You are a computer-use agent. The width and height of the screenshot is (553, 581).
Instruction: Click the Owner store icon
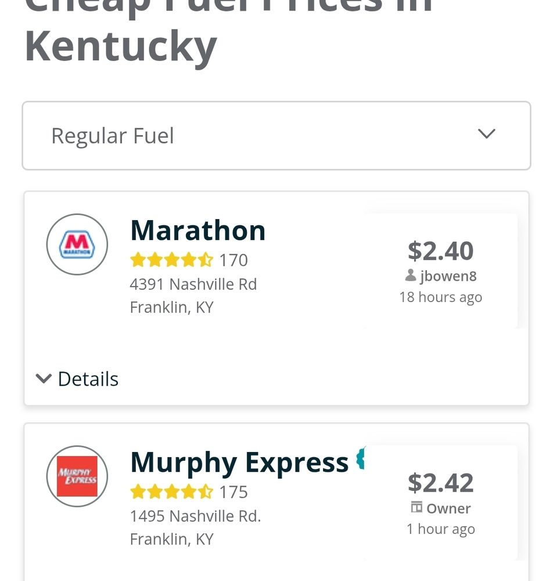click(x=416, y=507)
